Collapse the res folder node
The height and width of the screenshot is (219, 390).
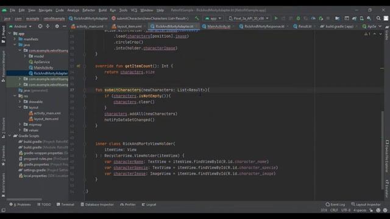pyautogui.click(x=15, y=96)
